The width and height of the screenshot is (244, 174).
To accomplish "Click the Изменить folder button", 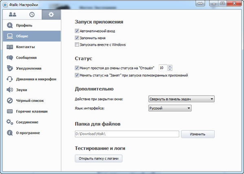I will 198,134.
